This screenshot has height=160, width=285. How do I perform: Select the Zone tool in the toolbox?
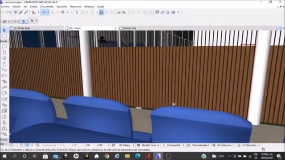[4, 128]
